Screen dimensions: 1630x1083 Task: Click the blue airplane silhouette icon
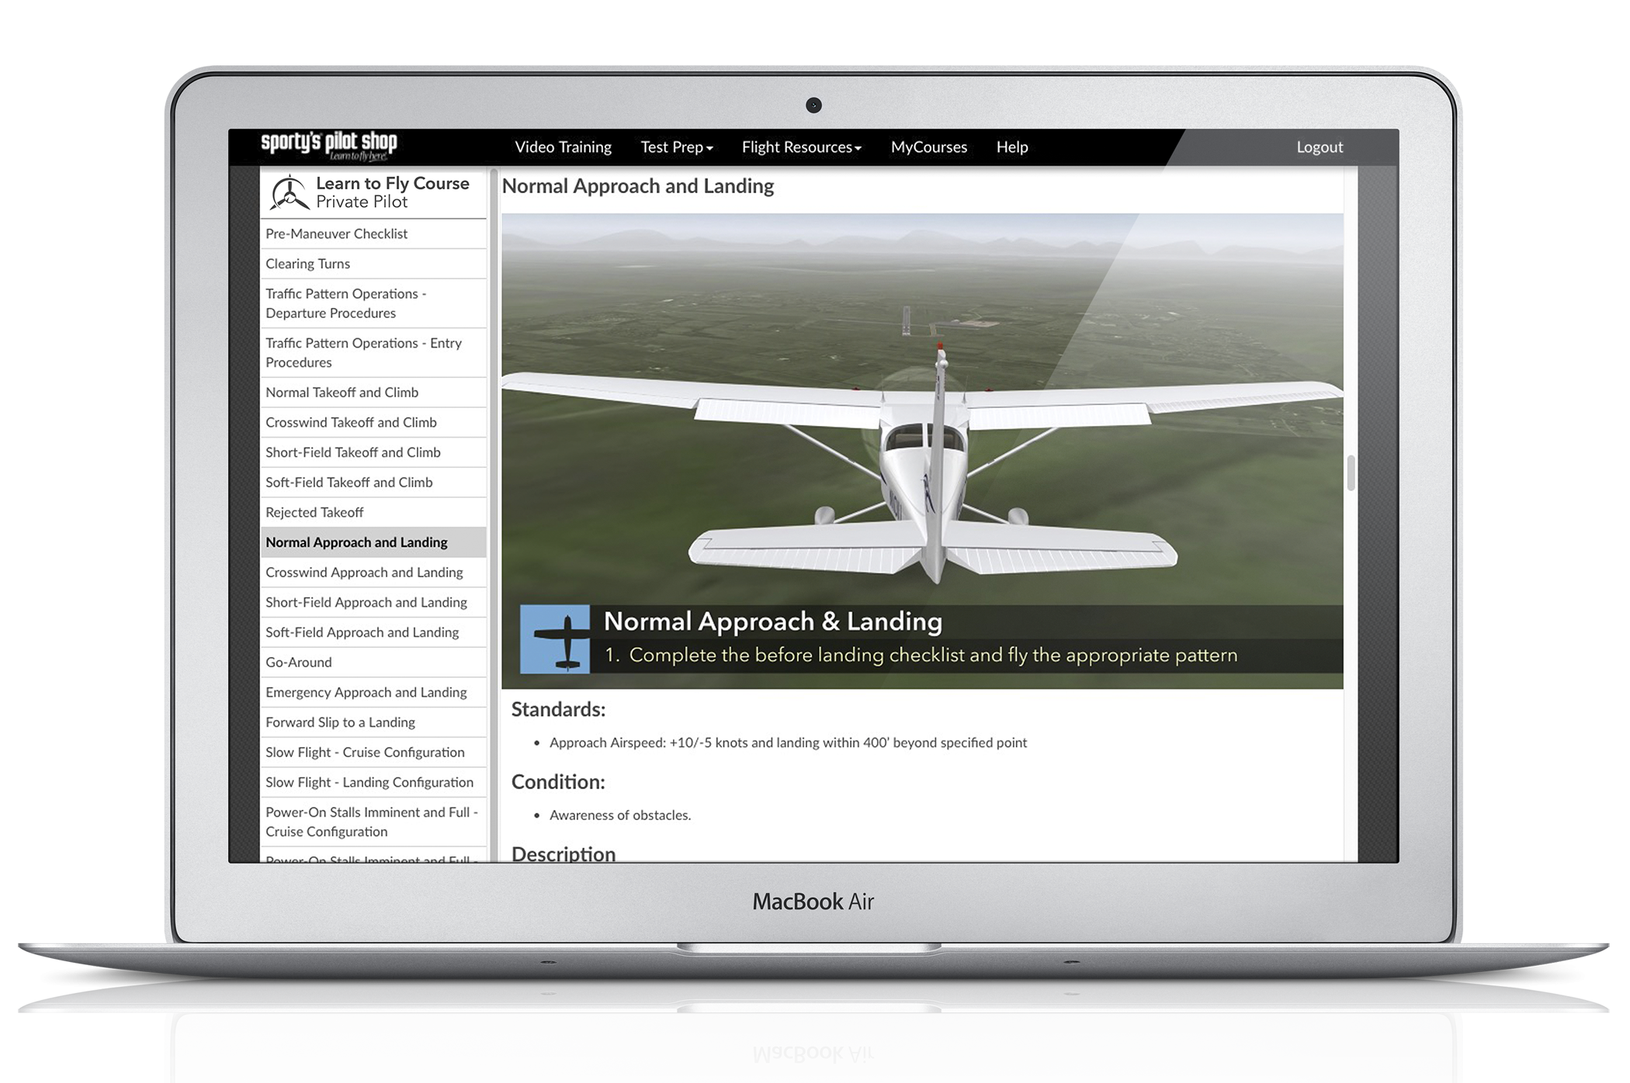coord(554,638)
